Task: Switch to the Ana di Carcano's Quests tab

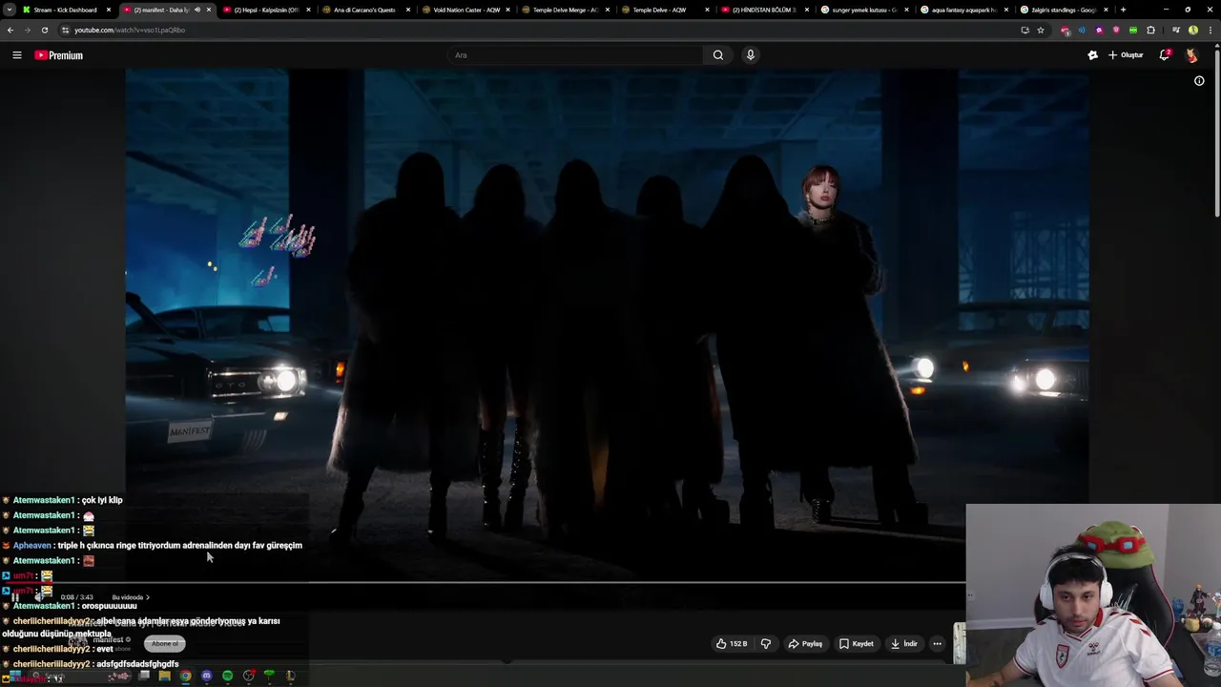Action: [364, 10]
